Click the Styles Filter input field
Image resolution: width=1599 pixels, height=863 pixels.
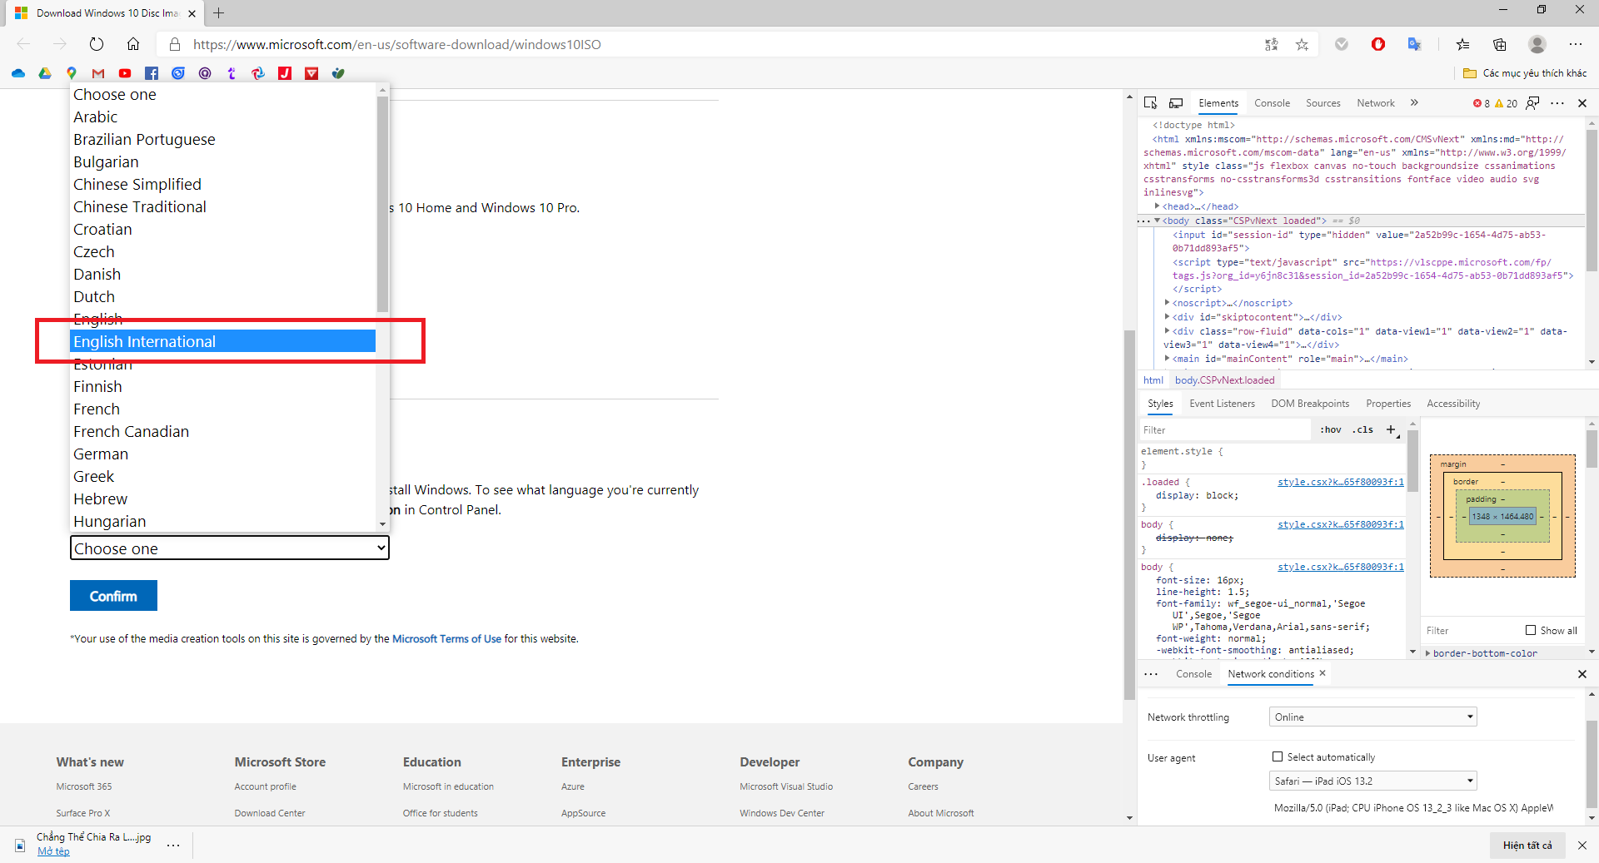point(1224,430)
